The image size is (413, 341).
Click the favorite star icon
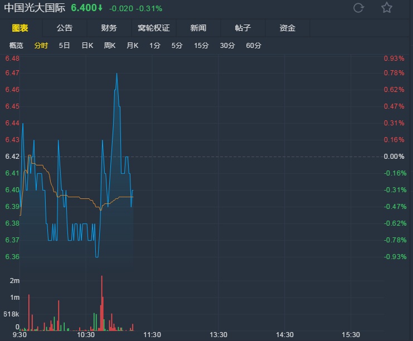387,8
